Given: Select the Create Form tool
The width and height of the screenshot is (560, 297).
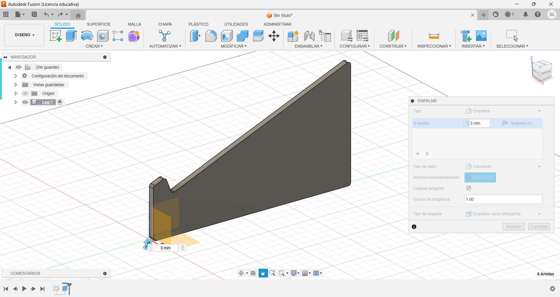Looking at the screenshot, I should pyautogui.click(x=134, y=36).
